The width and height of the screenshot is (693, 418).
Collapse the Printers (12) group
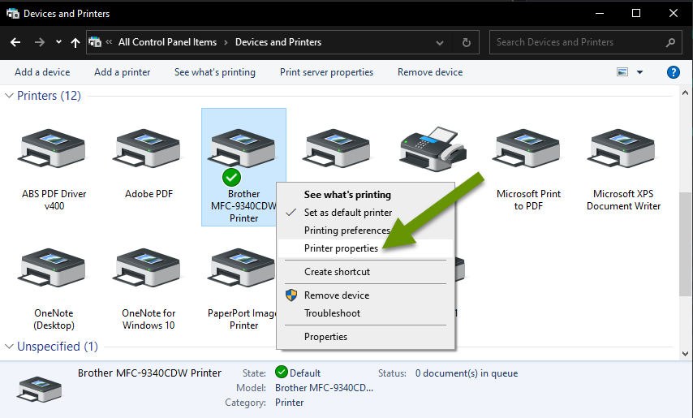10,96
